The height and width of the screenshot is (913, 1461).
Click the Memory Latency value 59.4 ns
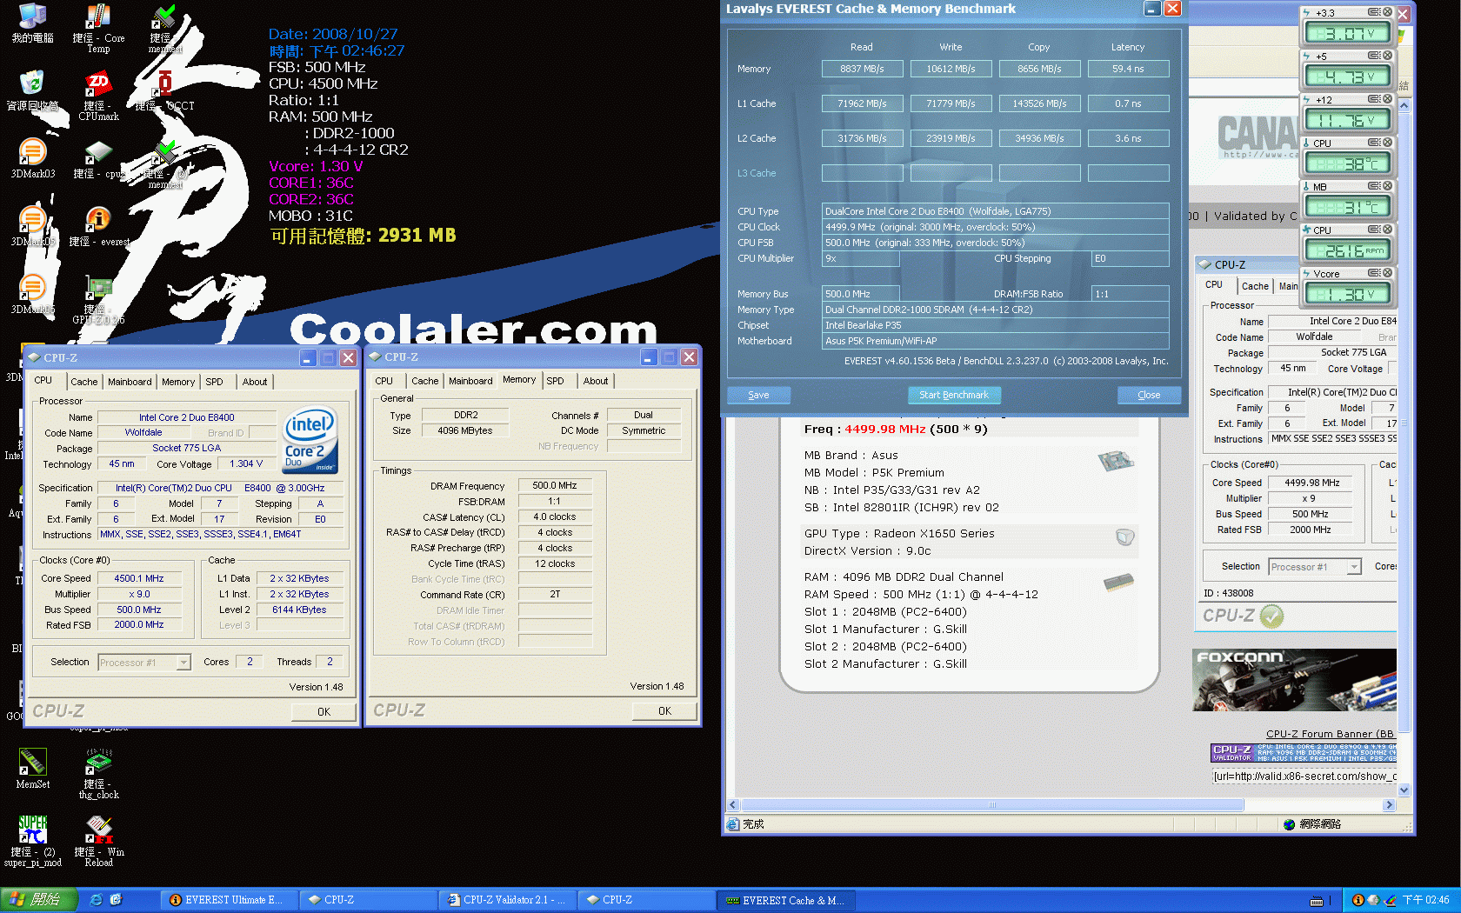tap(1128, 69)
